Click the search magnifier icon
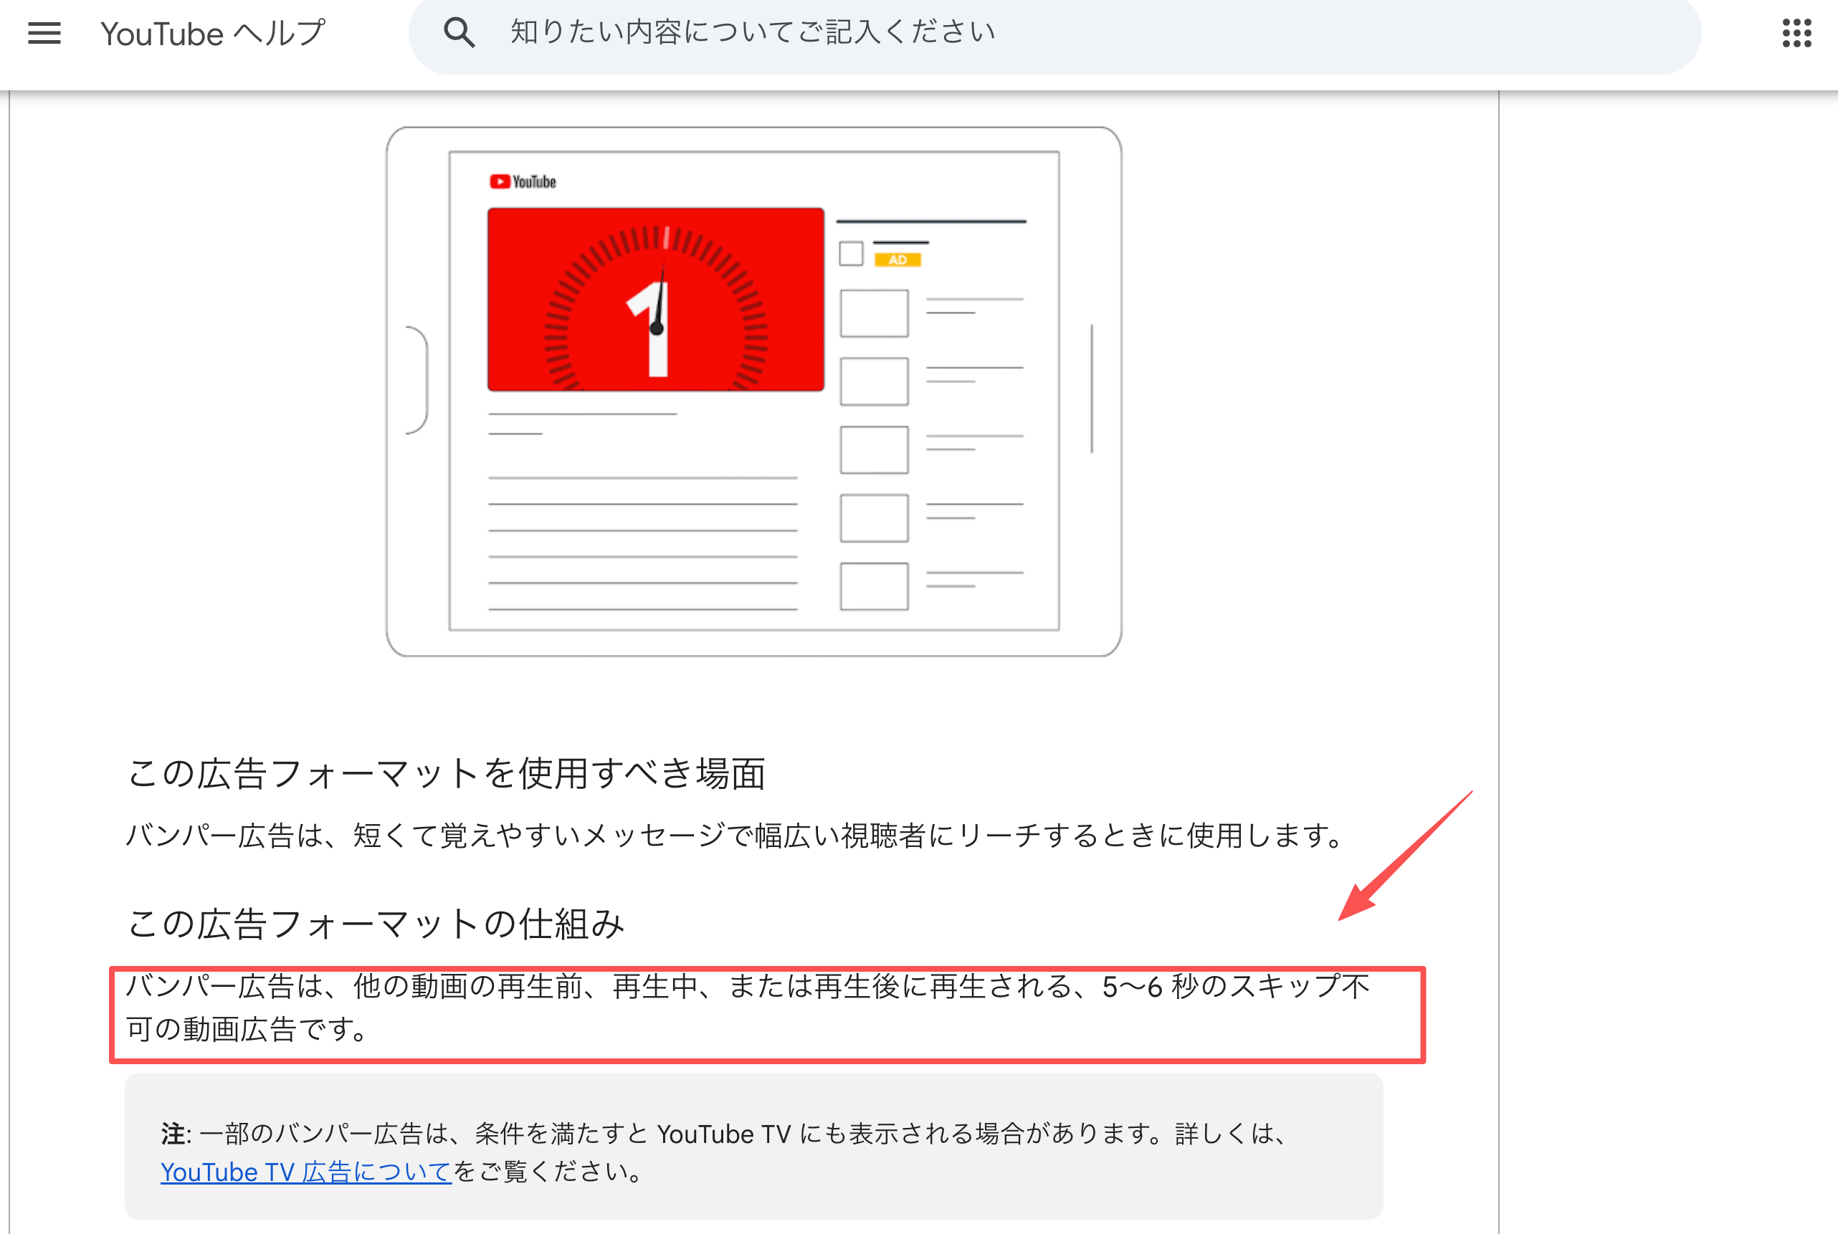 pos(459,33)
